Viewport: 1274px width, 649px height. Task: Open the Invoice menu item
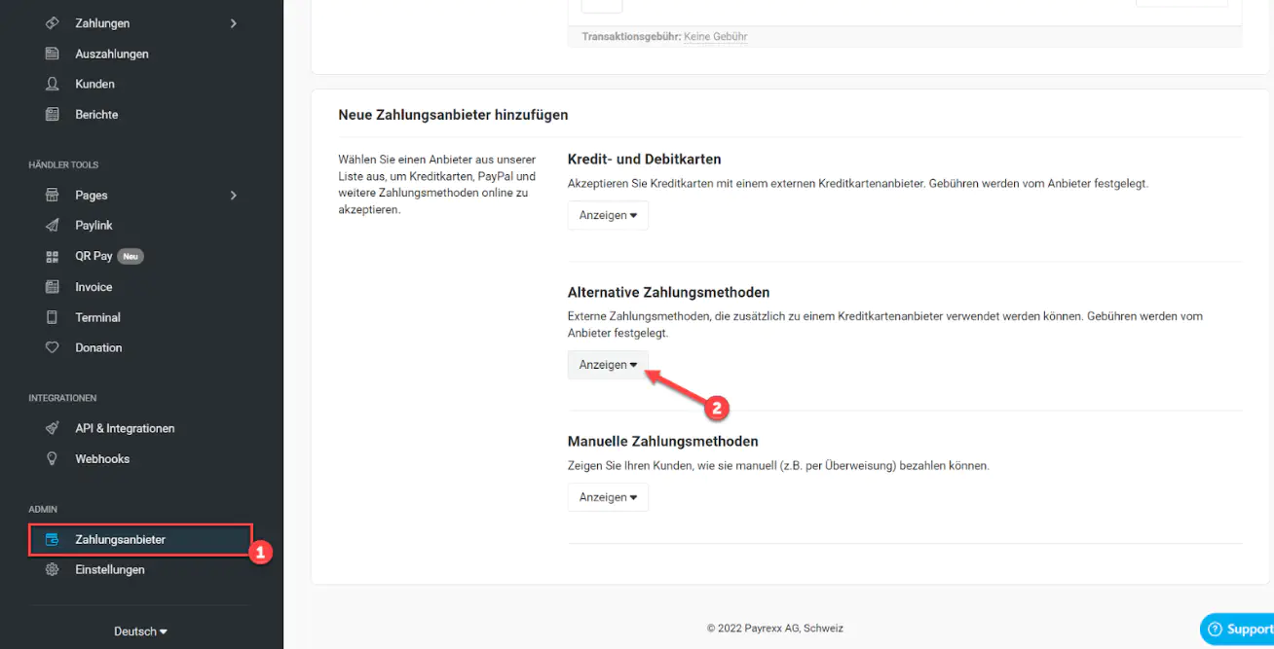pyautogui.click(x=94, y=287)
